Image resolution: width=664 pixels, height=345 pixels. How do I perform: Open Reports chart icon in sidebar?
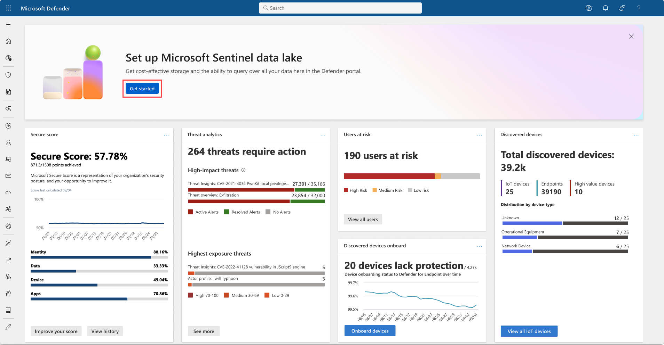[x=8, y=260]
